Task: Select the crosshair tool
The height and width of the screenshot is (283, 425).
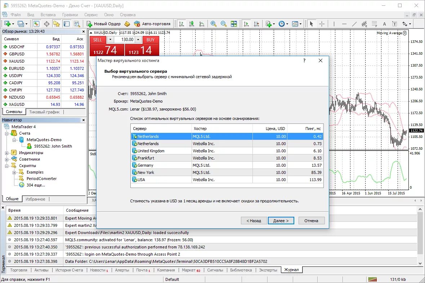Action: (322, 24)
